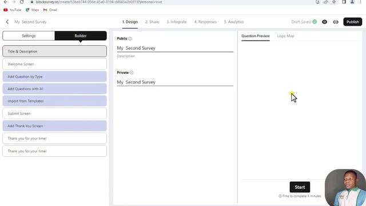The image size is (366, 206).
Task: Switch to the Settings tab
Action: tap(29, 35)
